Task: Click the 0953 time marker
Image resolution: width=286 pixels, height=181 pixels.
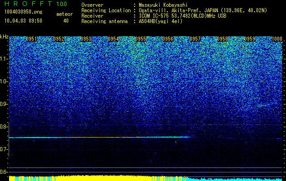Action: [86, 39]
